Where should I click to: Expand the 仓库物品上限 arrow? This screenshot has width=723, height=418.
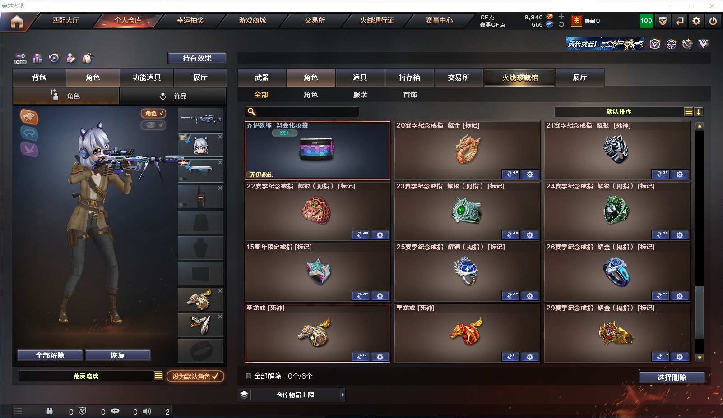343,395
